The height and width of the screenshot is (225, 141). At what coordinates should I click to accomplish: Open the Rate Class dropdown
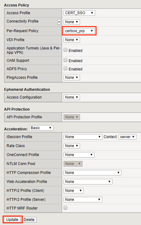pos(72,146)
